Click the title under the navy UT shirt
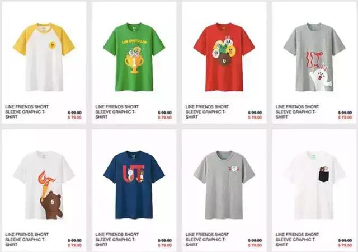The width and height of the screenshot is (358, 252). (x=117, y=240)
